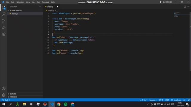Viewport: 191px width, 107px height.
Task: Open the Go menu
Action: coord(33,2)
